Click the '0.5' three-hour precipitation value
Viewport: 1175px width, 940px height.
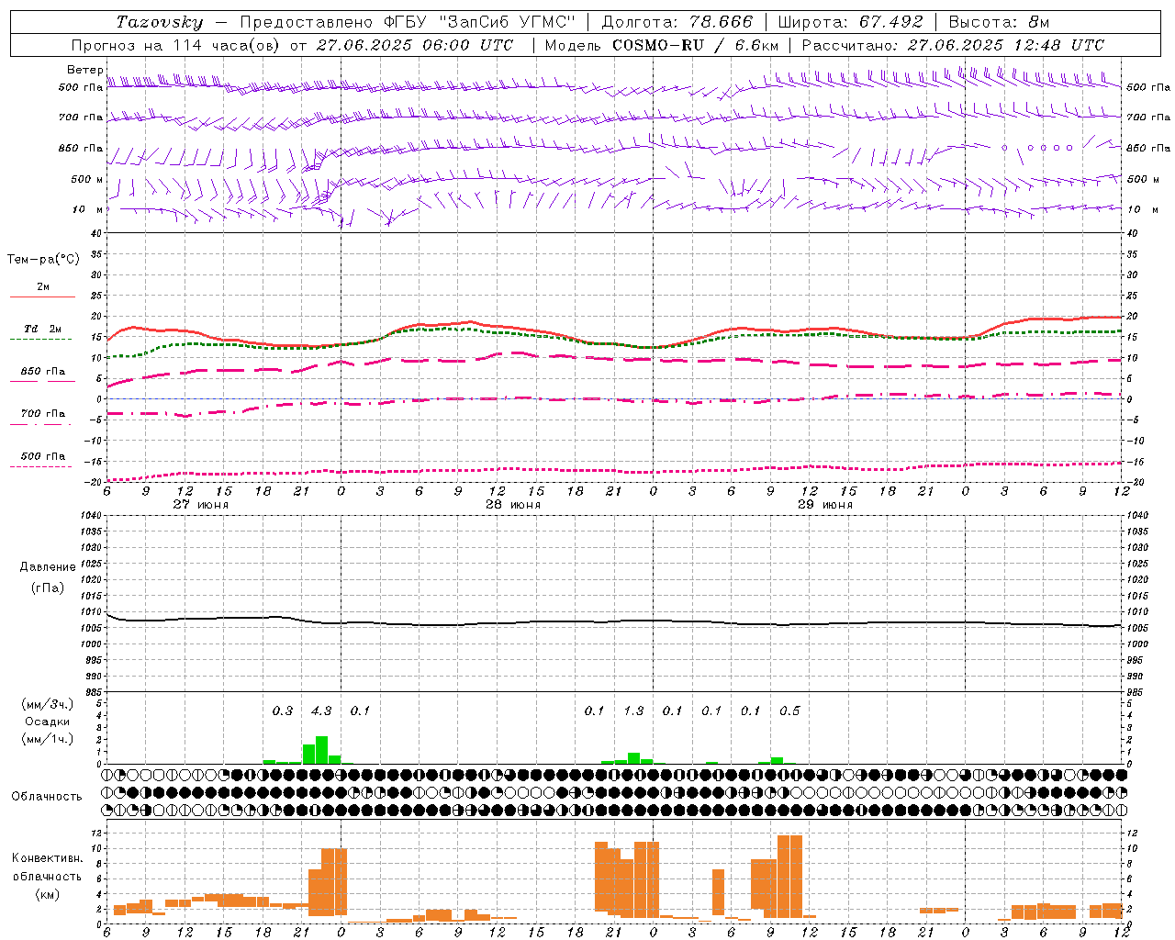coord(789,711)
